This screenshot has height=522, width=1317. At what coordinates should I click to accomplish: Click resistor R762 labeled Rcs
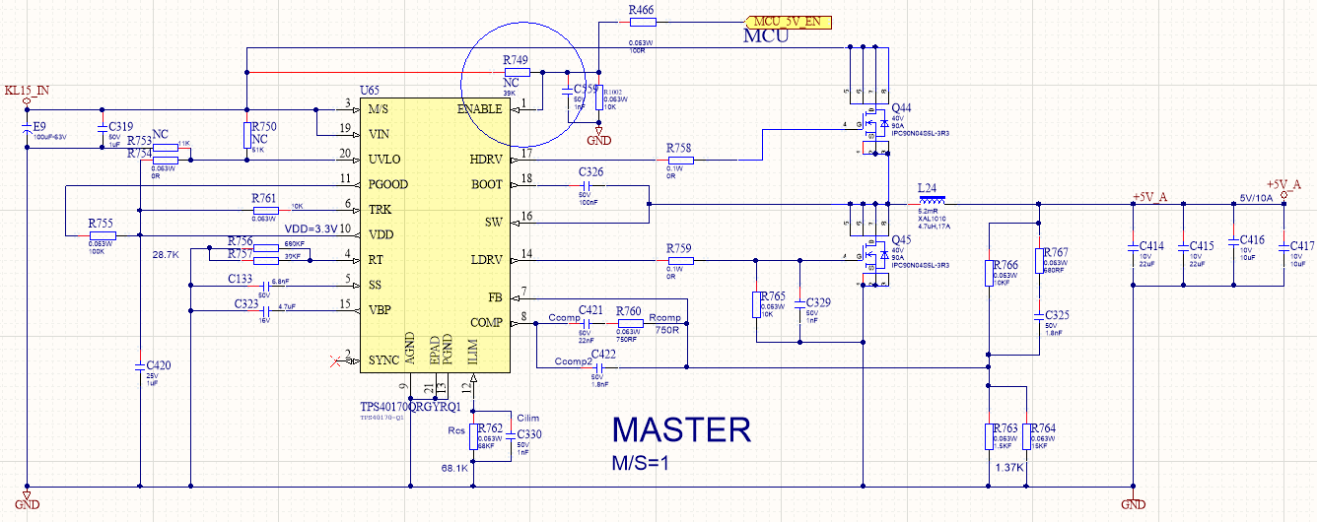point(475,438)
